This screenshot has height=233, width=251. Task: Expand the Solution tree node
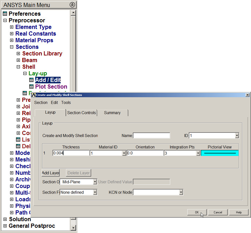pyautogui.click(x=5, y=219)
